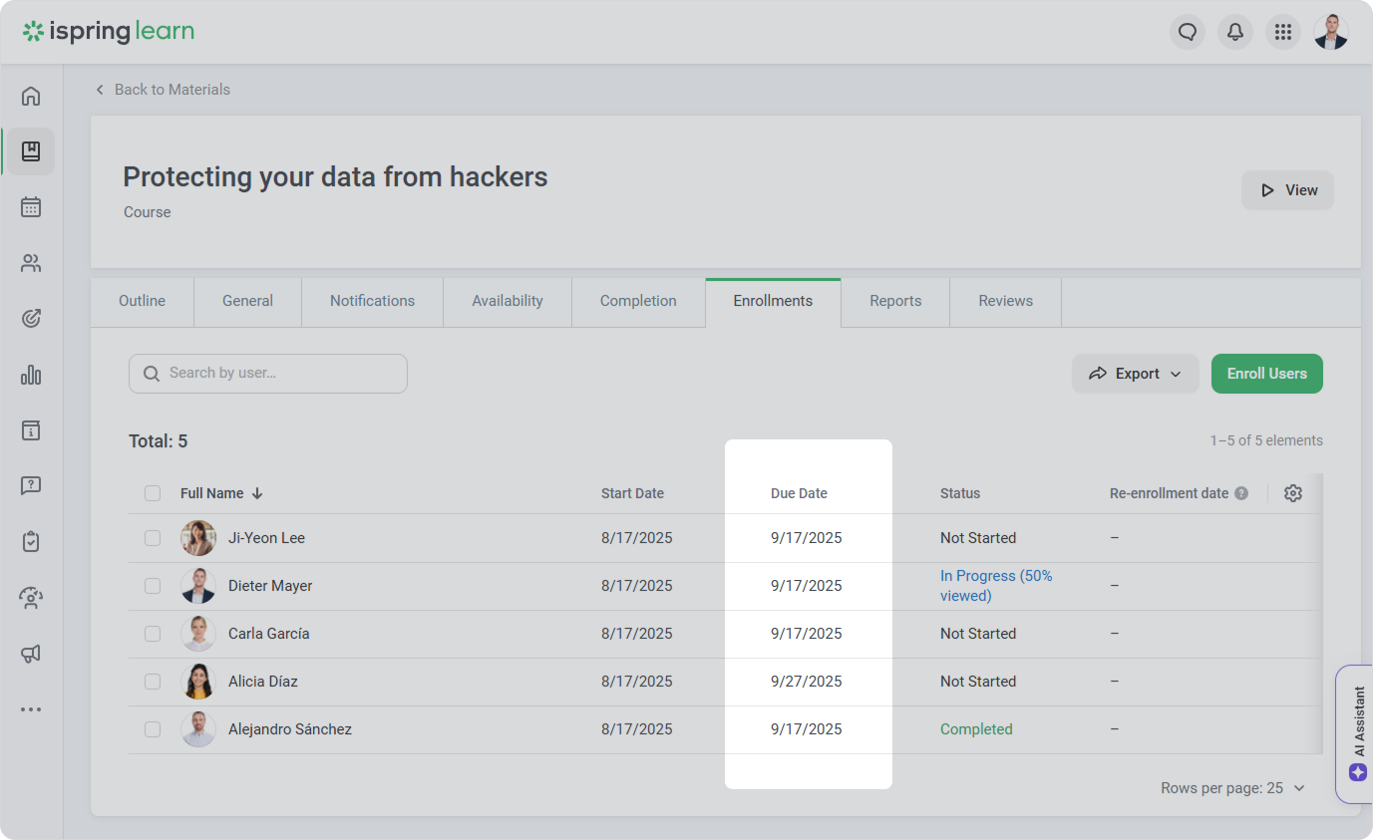Image resolution: width=1373 pixels, height=840 pixels.
Task: Open the Rows per page dropdown
Action: (x=1233, y=788)
